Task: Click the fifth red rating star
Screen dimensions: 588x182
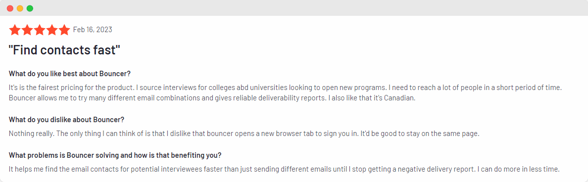Action: click(x=64, y=30)
